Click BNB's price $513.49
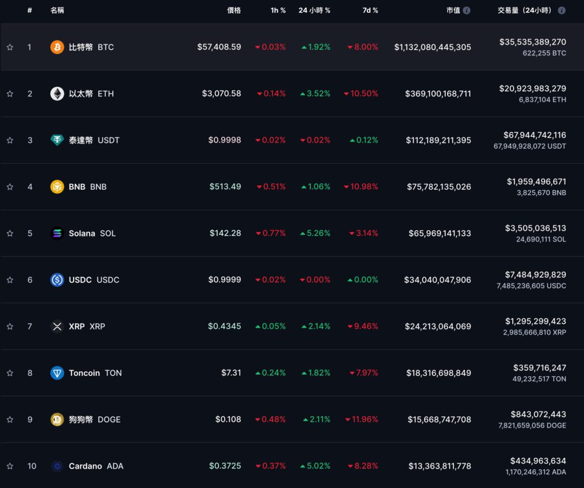This screenshot has height=488, width=584. click(225, 186)
